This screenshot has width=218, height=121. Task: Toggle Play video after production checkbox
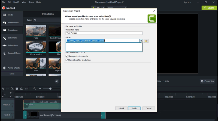pyautogui.click(x=67, y=60)
